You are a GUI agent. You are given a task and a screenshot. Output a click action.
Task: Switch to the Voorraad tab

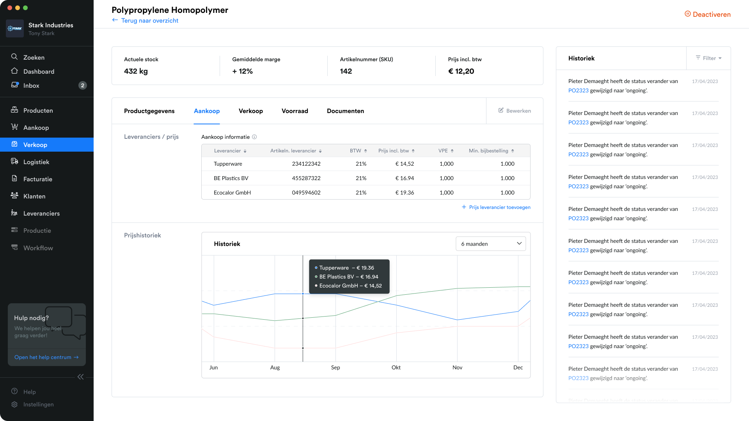[x=295, y=111]
